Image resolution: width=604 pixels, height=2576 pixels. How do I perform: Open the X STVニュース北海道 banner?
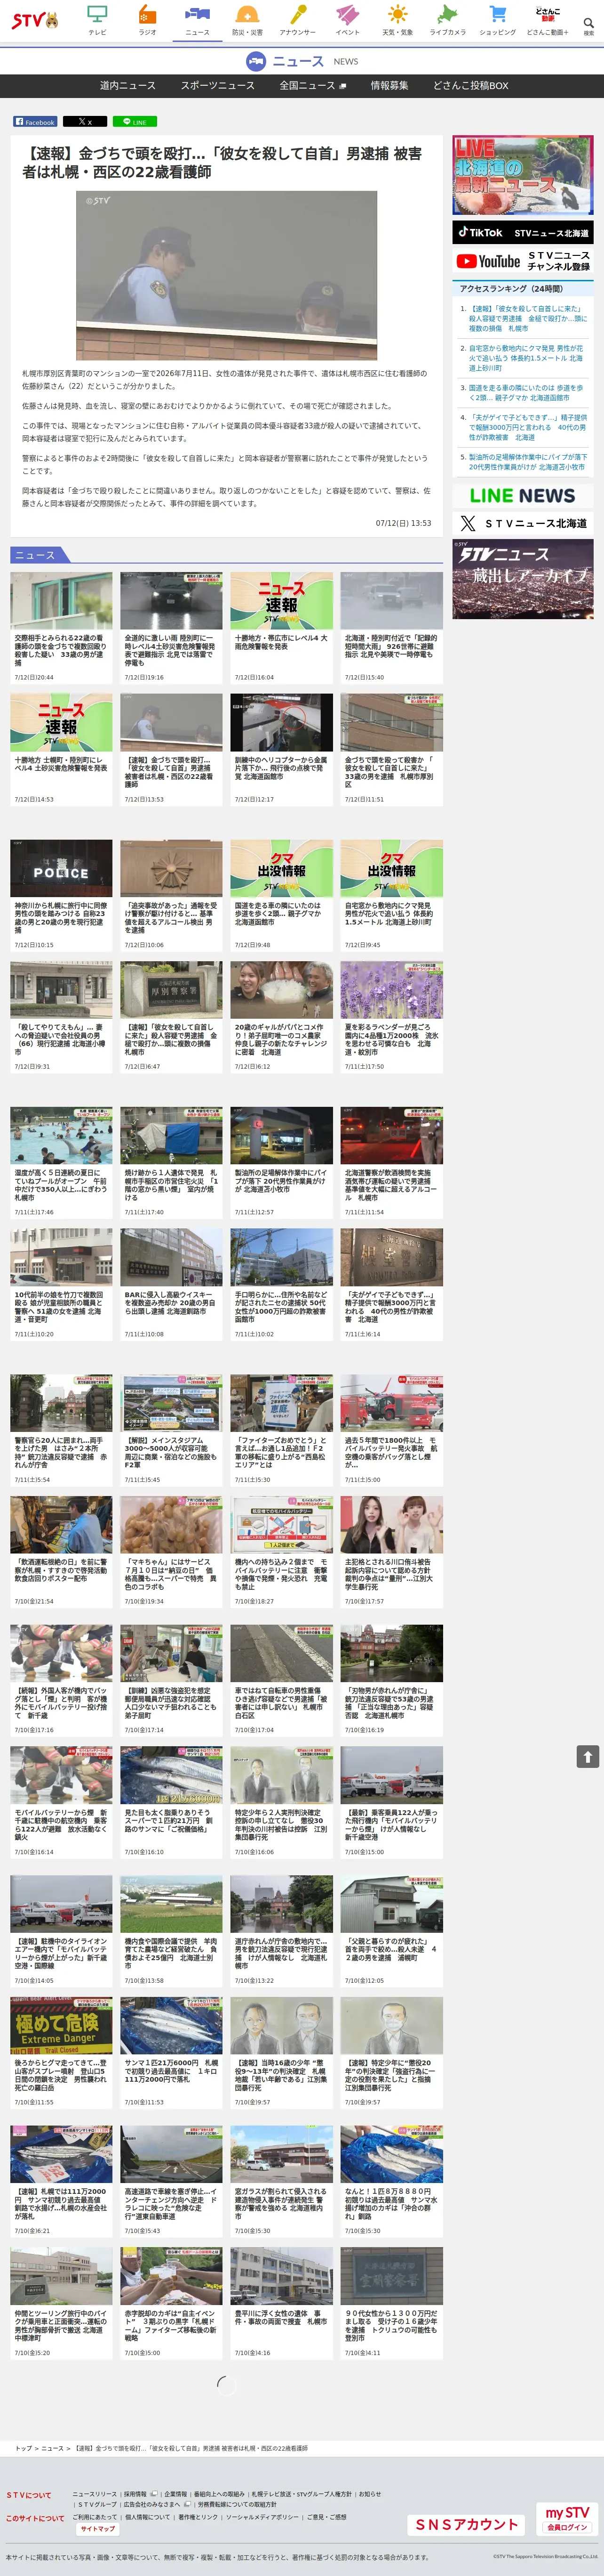[522, 523]
